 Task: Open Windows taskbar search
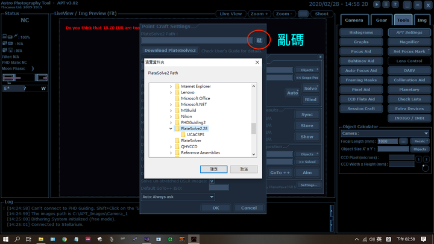pyautogui.click(x=17, y=239)
